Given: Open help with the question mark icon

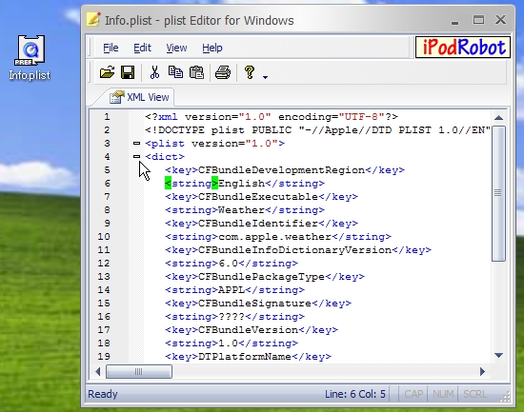Looking at the screenshot, I should tap(250, 72).
